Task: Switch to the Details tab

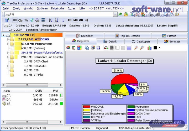Action: 110,41
